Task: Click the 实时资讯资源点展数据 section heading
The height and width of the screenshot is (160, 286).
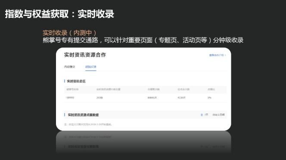Action: click(x=83, y=115)
